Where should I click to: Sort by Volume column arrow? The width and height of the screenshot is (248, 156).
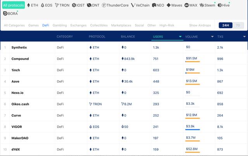212,37
